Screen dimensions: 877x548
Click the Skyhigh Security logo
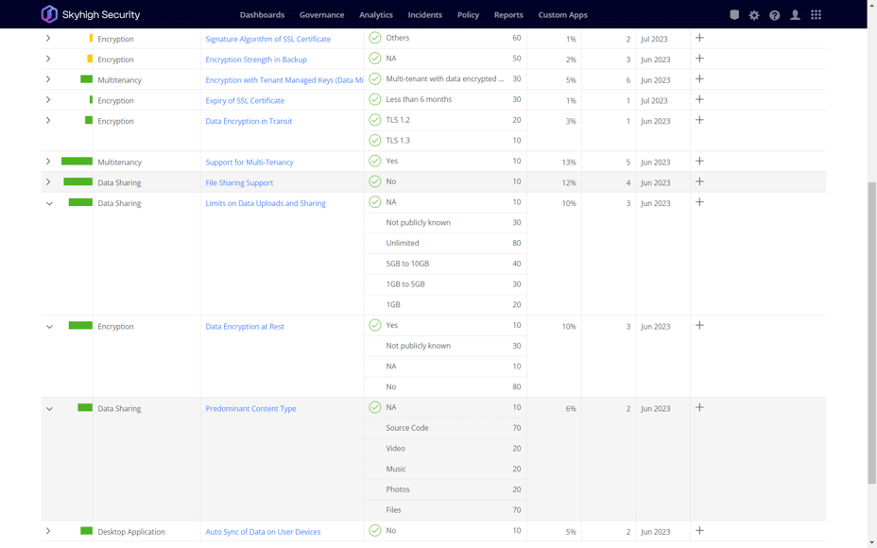point(90,14)
